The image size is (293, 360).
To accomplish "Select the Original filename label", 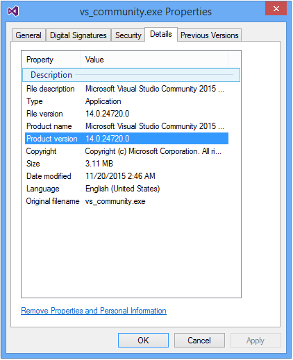I will click(x=53, y=201).
